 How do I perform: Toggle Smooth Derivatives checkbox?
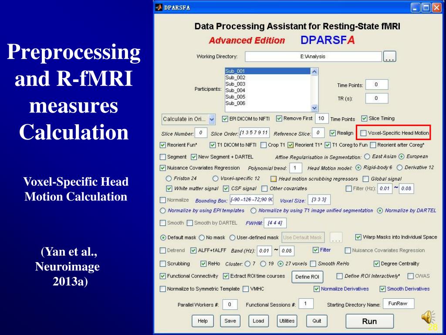[x=382, y=289]
